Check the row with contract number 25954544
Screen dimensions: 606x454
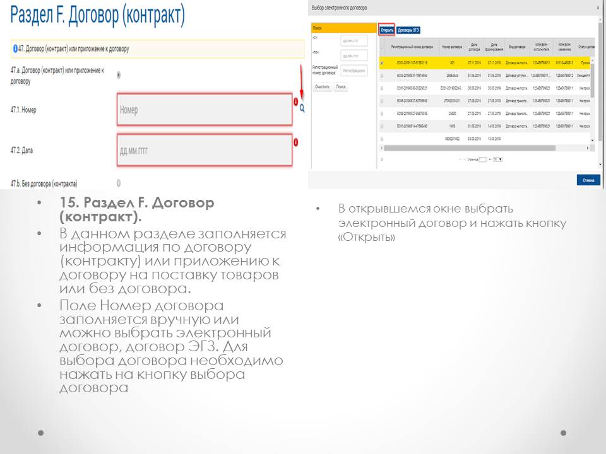click(x=382, y=76)
